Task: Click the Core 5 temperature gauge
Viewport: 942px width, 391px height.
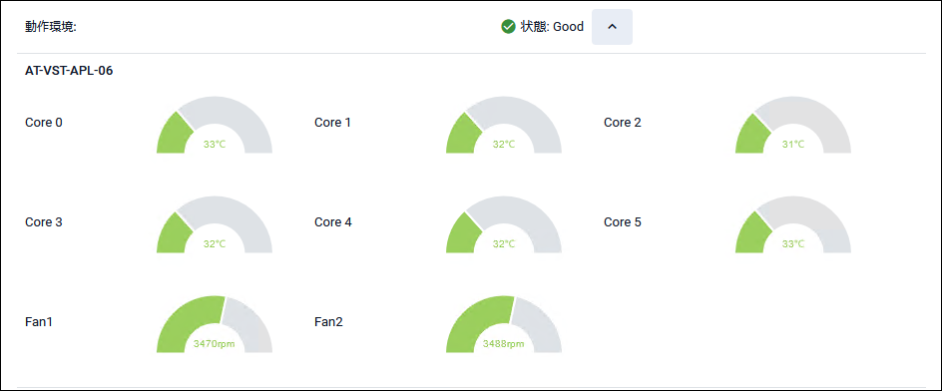Action: click(x=793, y=224)
